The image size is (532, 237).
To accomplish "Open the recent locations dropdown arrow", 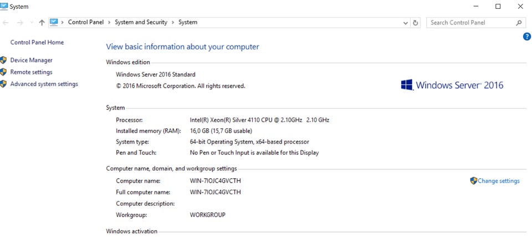I will coord(32,23).
